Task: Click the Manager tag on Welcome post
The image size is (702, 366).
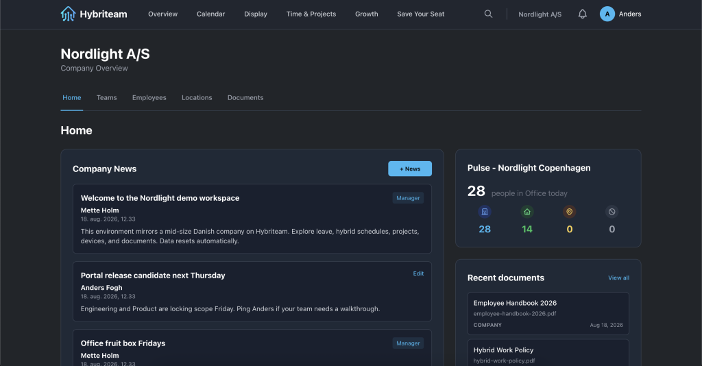Action: click(x=409, y=198)
